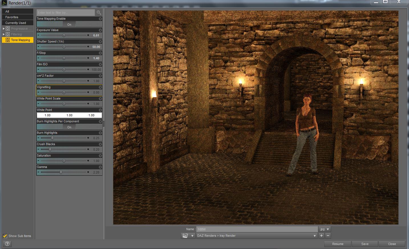
Task: Open settings gear for Tone Mapping Enable
Action: point(100,19)
